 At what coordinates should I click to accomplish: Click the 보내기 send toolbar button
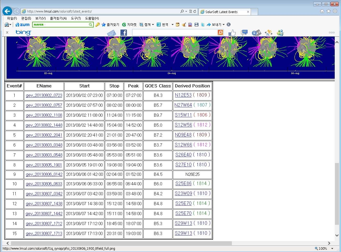[x=214, y=25]
